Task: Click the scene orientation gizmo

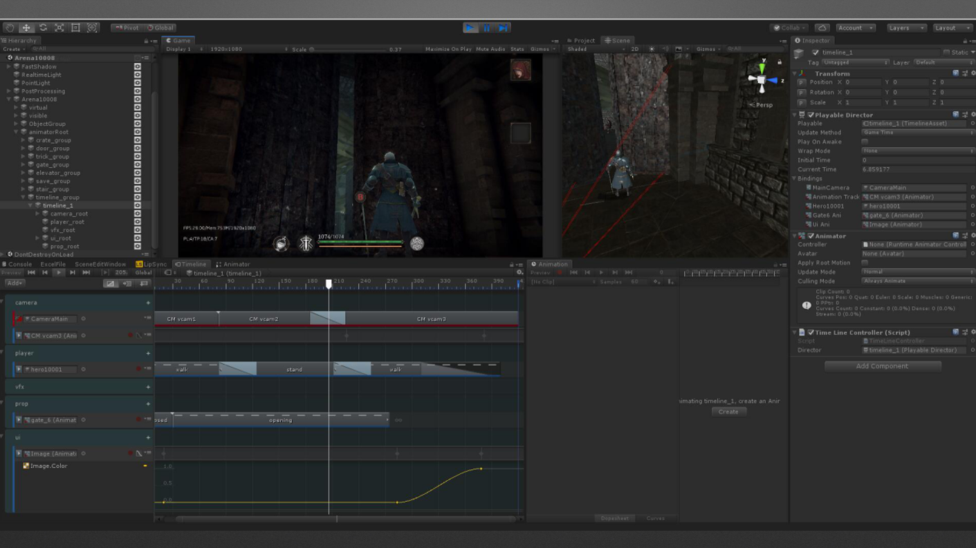Action: point(762,80)
